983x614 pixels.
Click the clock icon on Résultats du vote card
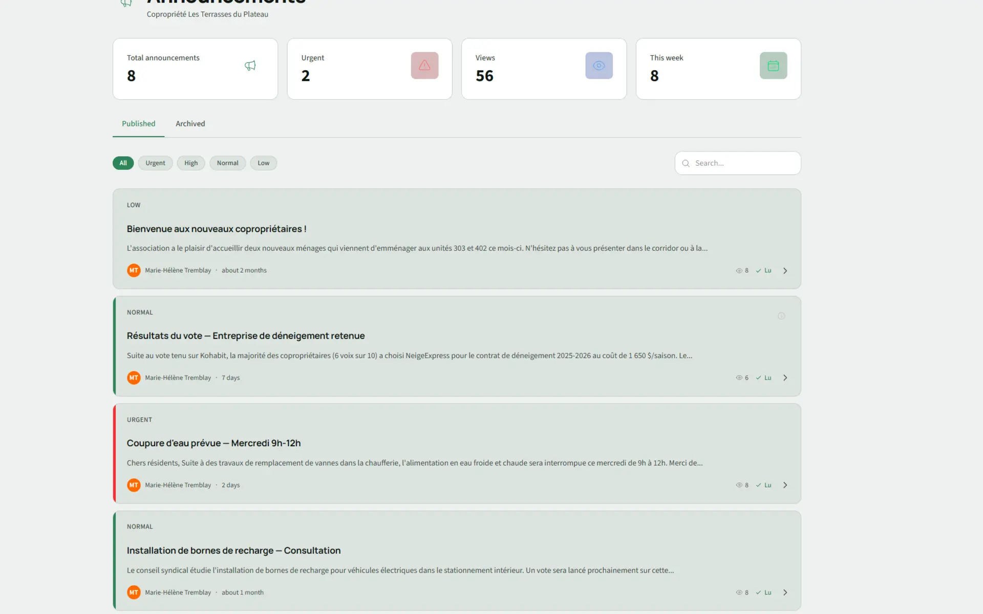pyautogui.click(x=781, y=316)
